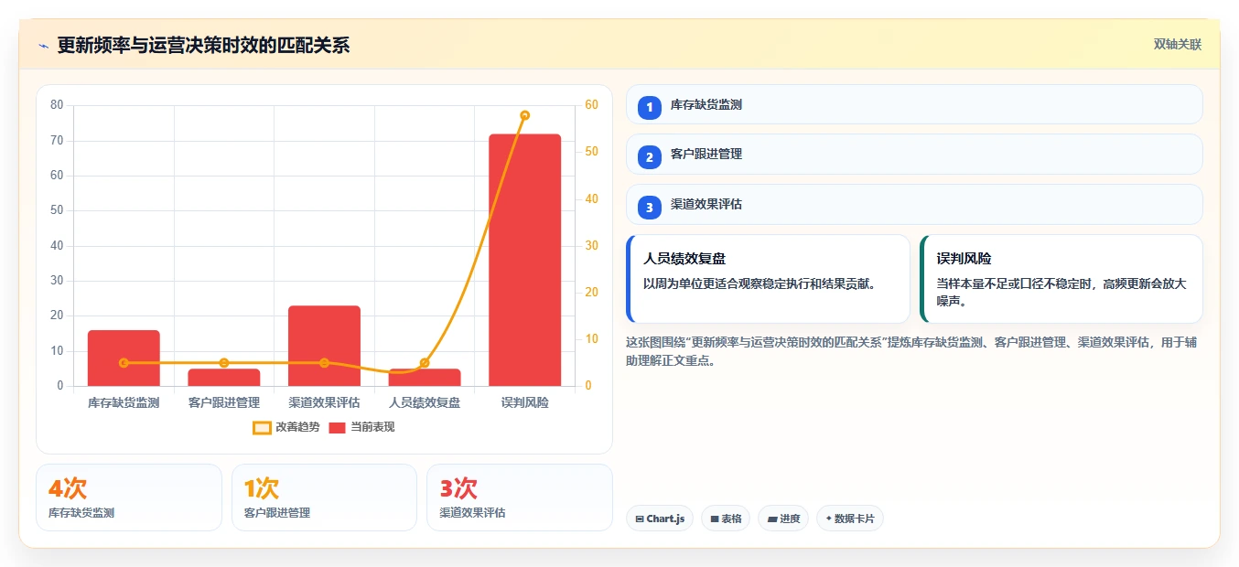The height and width of the screenshot is (567, 1239).
Task: Open the 客户跟进管理 list item
Action: 914,155
